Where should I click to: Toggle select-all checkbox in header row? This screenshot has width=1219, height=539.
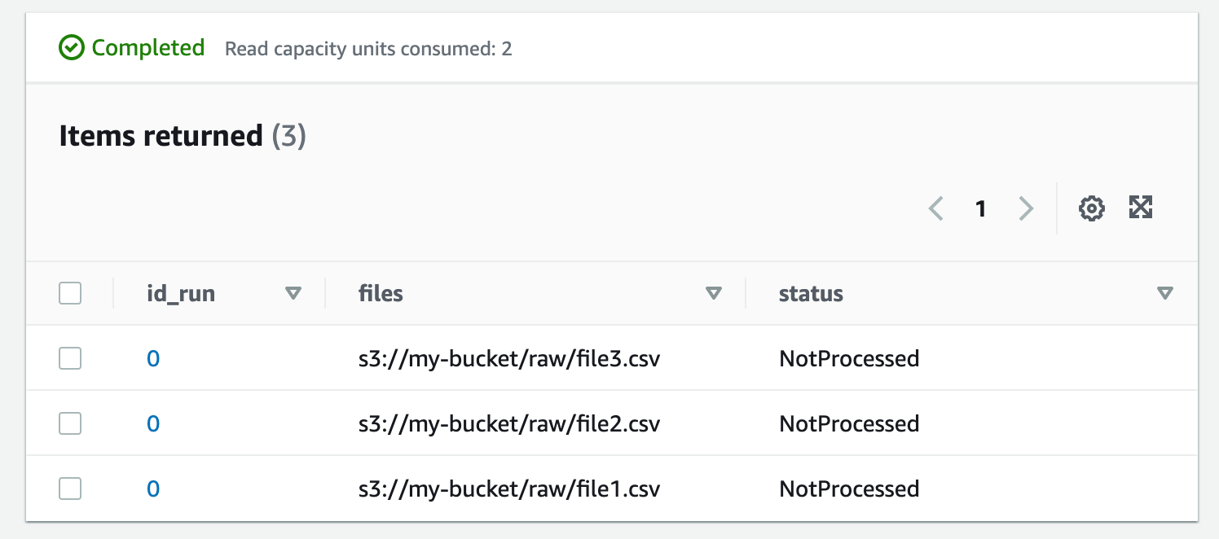70,293
